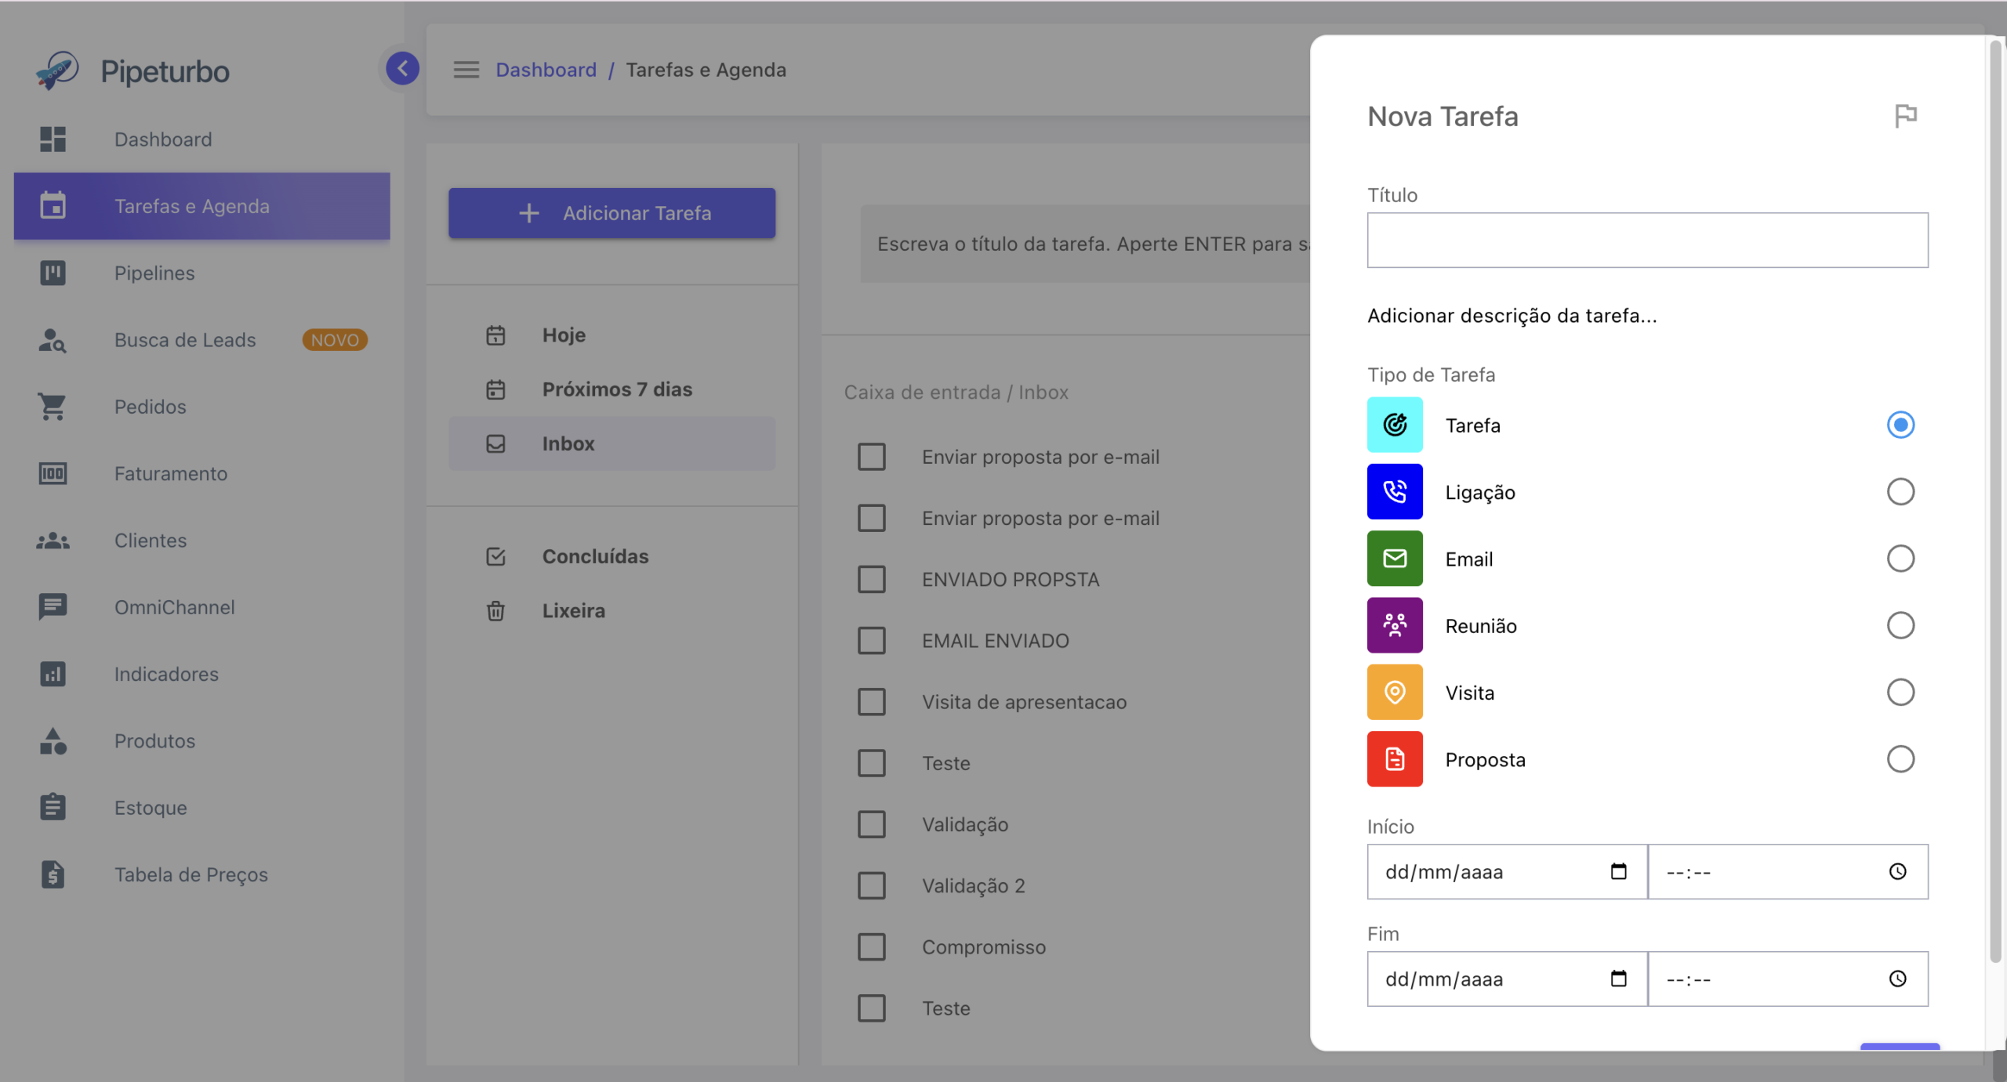Click the Fim time field

[1788, 979]
